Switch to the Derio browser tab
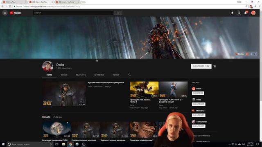 click(x=41, y=2)
